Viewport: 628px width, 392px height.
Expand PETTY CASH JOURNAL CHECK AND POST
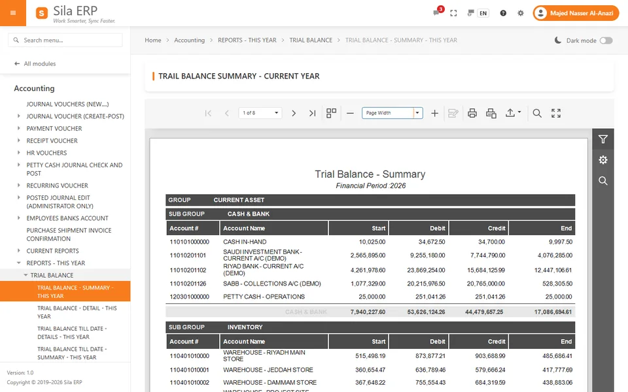[x=19, y=165]
